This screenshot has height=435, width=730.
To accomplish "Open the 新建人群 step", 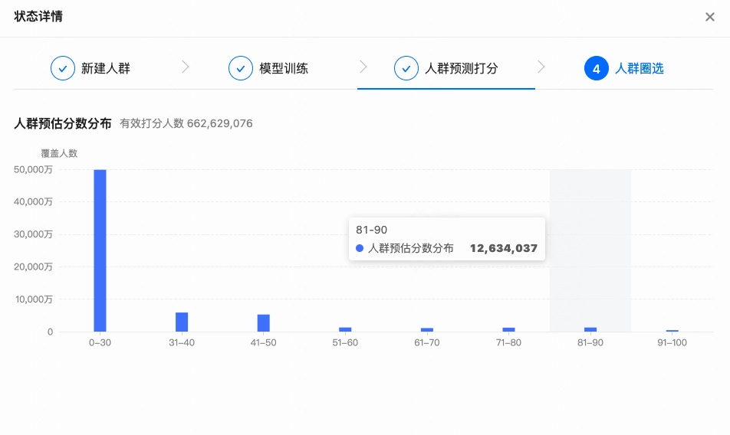I will pyautogui.click(x=106, y=68).
